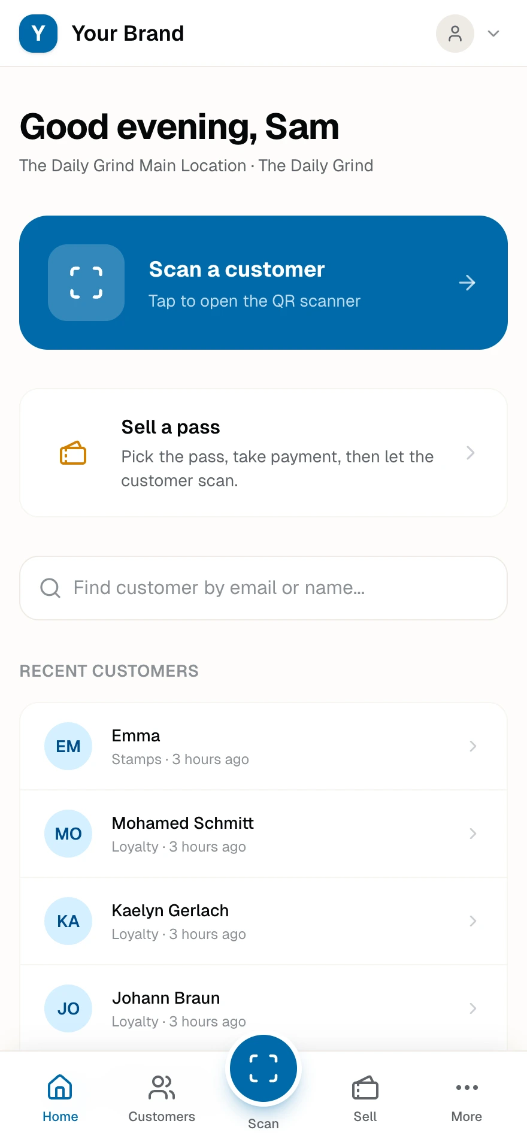
Task: Expand the Sell a pass chevron
Action: pos(471,453)
